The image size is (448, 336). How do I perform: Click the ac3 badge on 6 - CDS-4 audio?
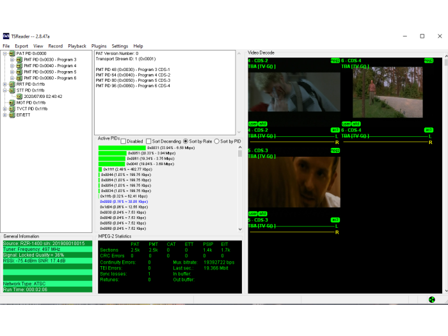[x=429, y=130]
